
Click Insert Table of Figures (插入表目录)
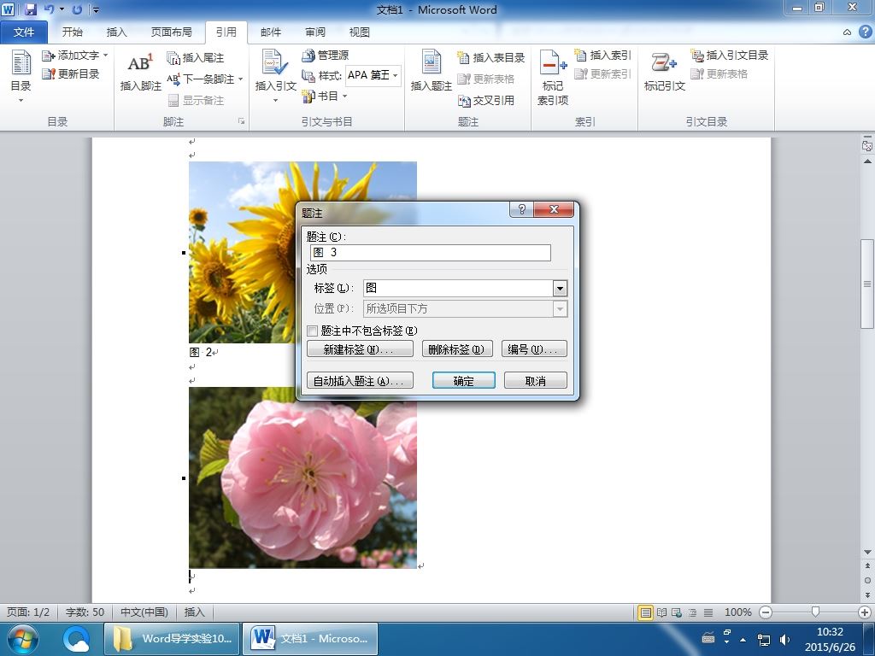pyautogui.click(x=491, y=57)
